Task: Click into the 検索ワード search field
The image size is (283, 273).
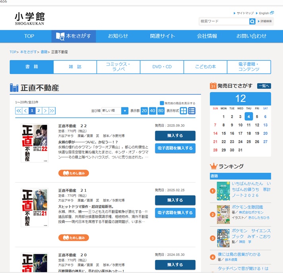Action: pyautogui.click(x=224, y=21)
